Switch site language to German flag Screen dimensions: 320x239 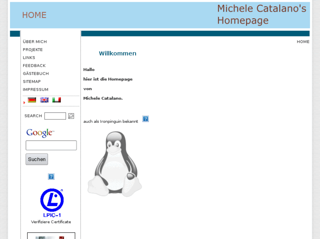coord(32,100)
